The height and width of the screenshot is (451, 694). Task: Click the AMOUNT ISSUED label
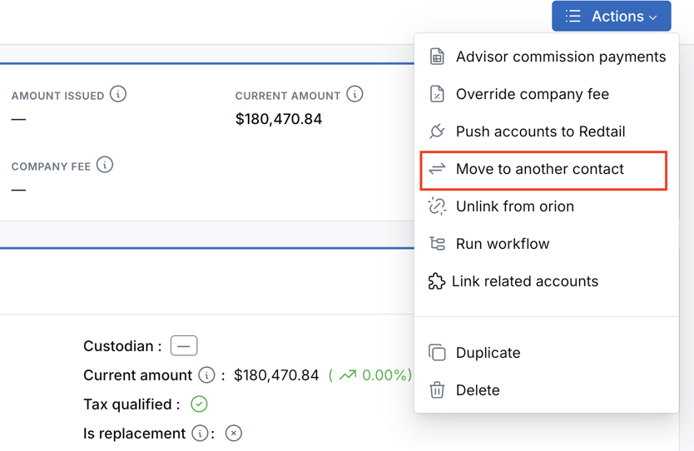click(x=57, y=96)
